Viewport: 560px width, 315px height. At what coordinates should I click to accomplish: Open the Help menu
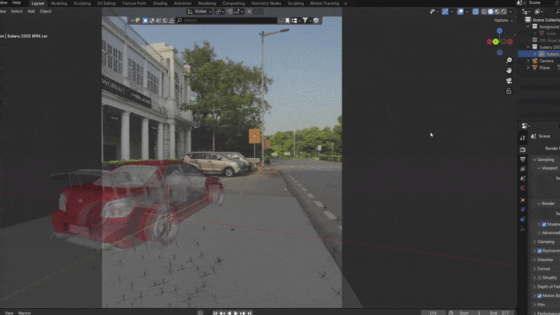pos(16,3)
